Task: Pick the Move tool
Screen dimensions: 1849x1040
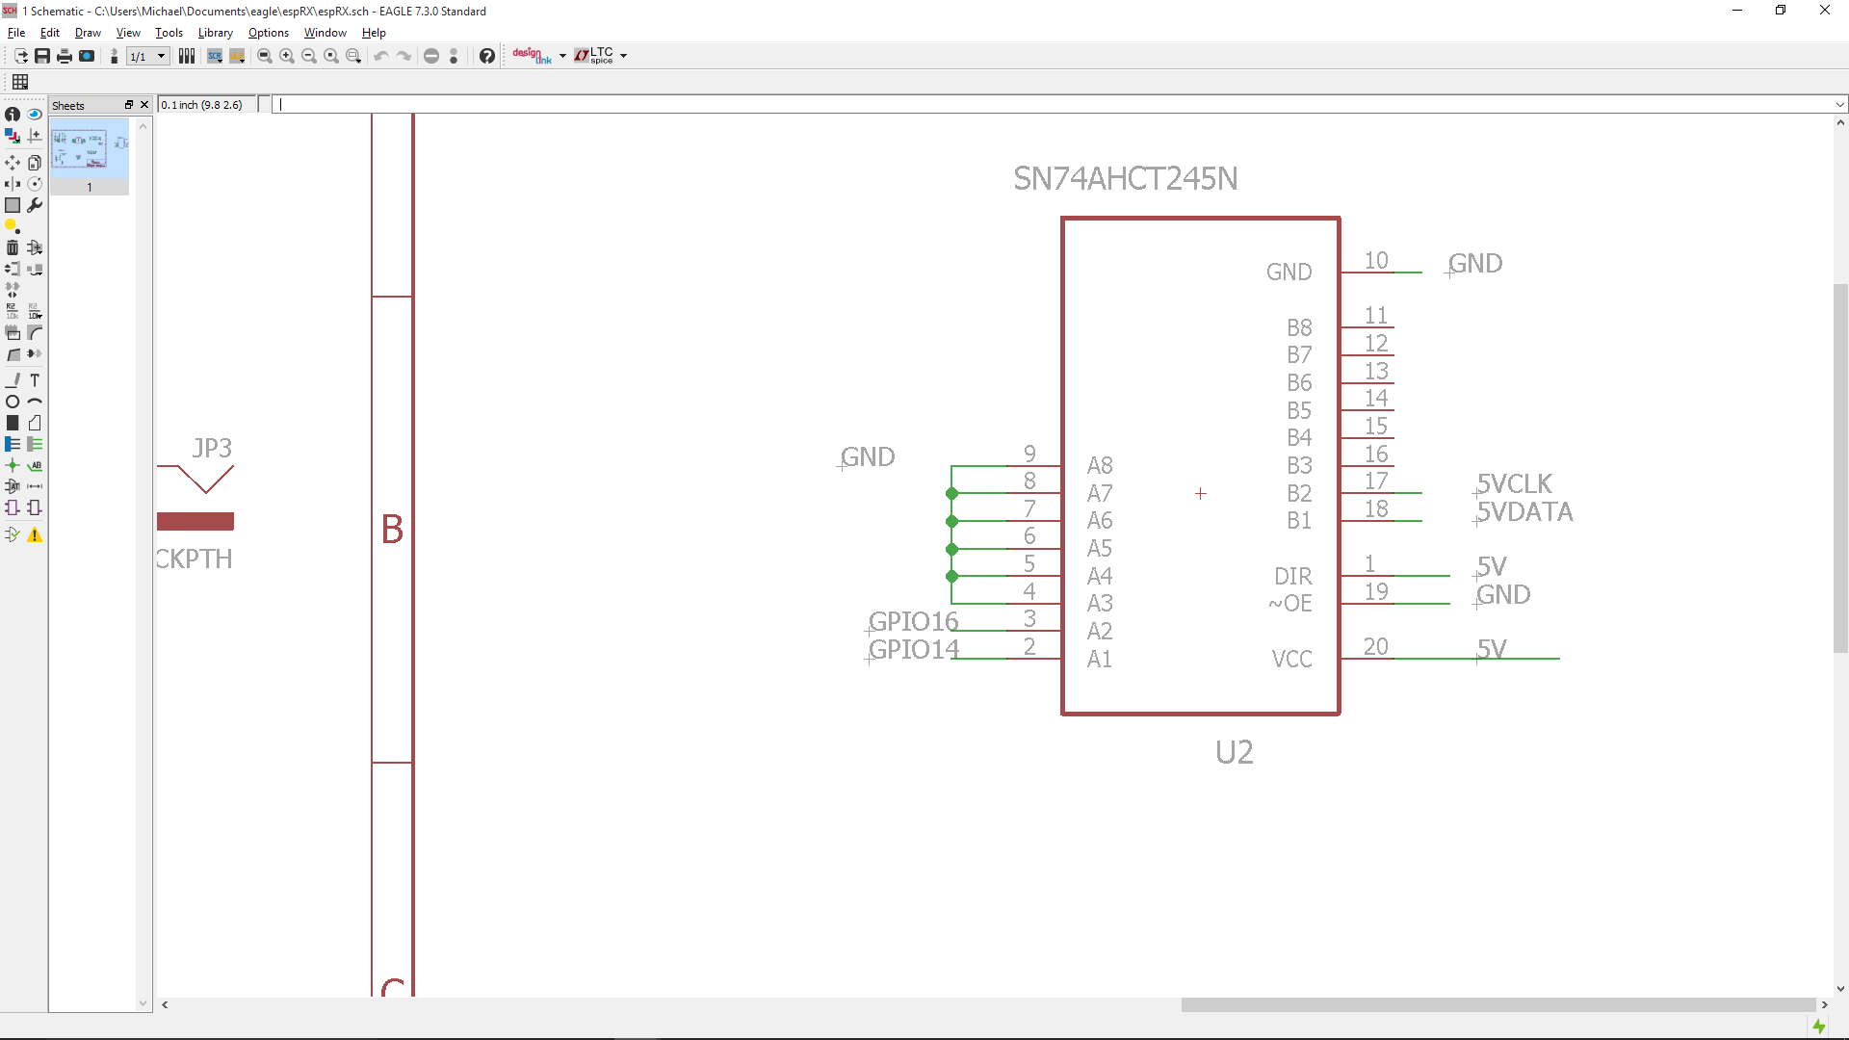Action: coord(13,162)
